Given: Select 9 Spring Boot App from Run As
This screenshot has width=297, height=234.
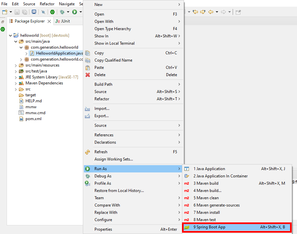Looking at the screenshot, I should pyautogui.click(x=237, y=227).
